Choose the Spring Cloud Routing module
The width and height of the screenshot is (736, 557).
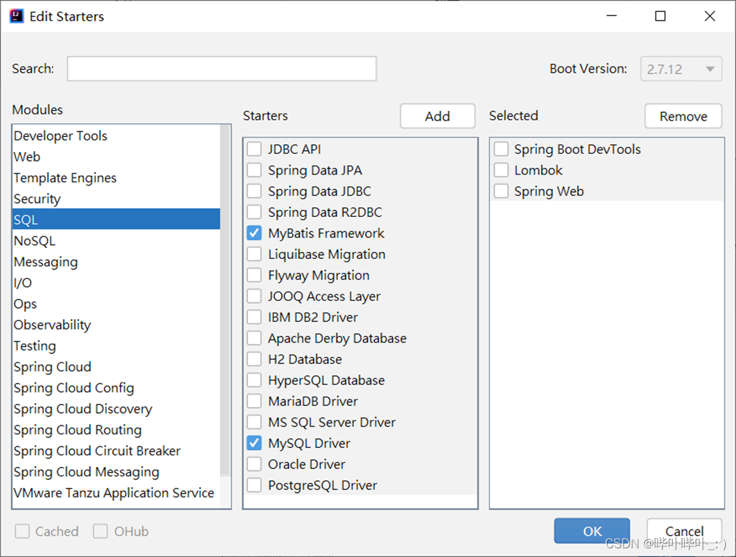coord(78,430)
